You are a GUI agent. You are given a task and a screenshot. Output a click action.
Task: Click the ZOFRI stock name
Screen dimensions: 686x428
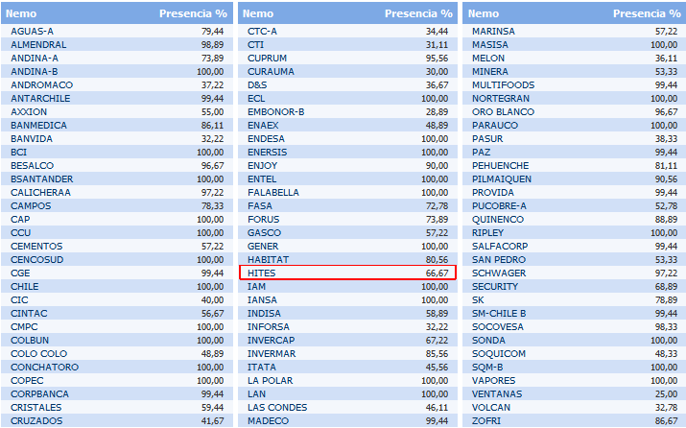(x=485, y=420)
